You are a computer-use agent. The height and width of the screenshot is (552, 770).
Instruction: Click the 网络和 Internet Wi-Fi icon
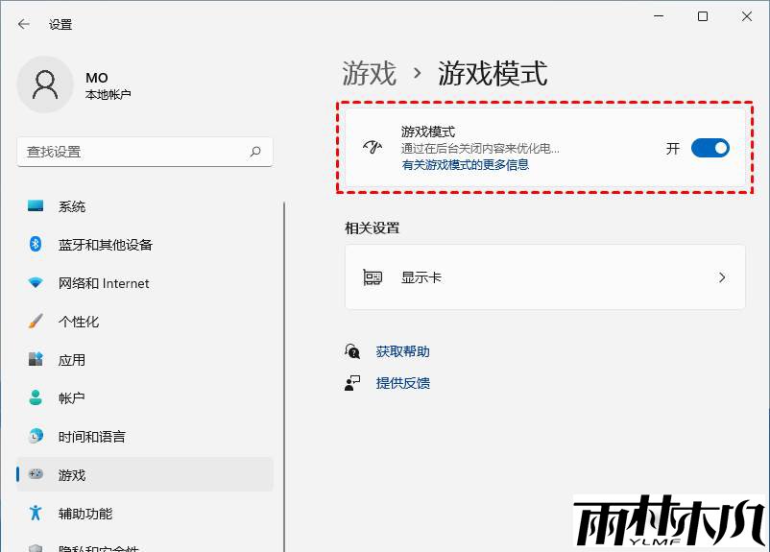tap(36, 283)
